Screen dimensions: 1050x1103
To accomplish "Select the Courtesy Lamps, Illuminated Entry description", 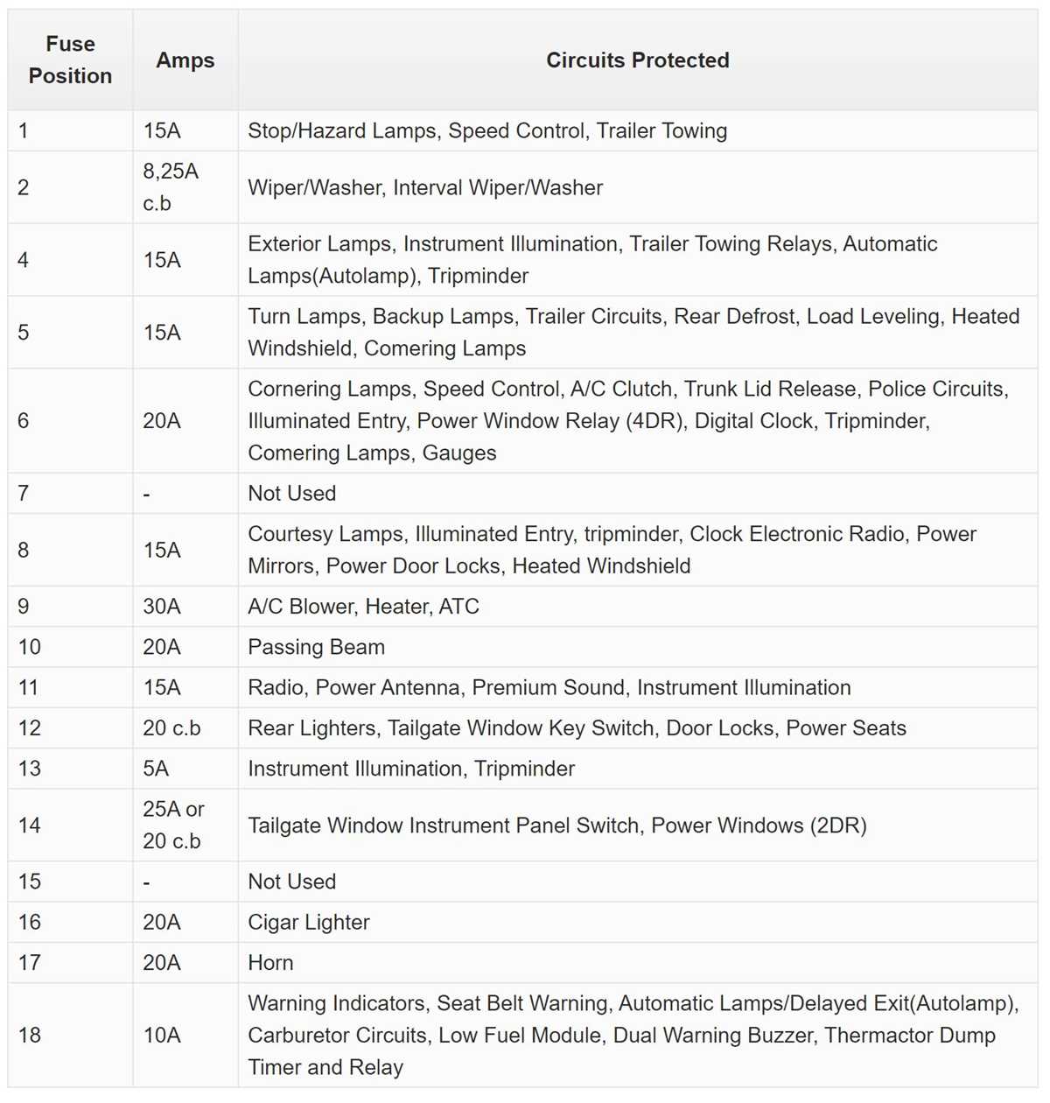I will click(x=612, y=550).
